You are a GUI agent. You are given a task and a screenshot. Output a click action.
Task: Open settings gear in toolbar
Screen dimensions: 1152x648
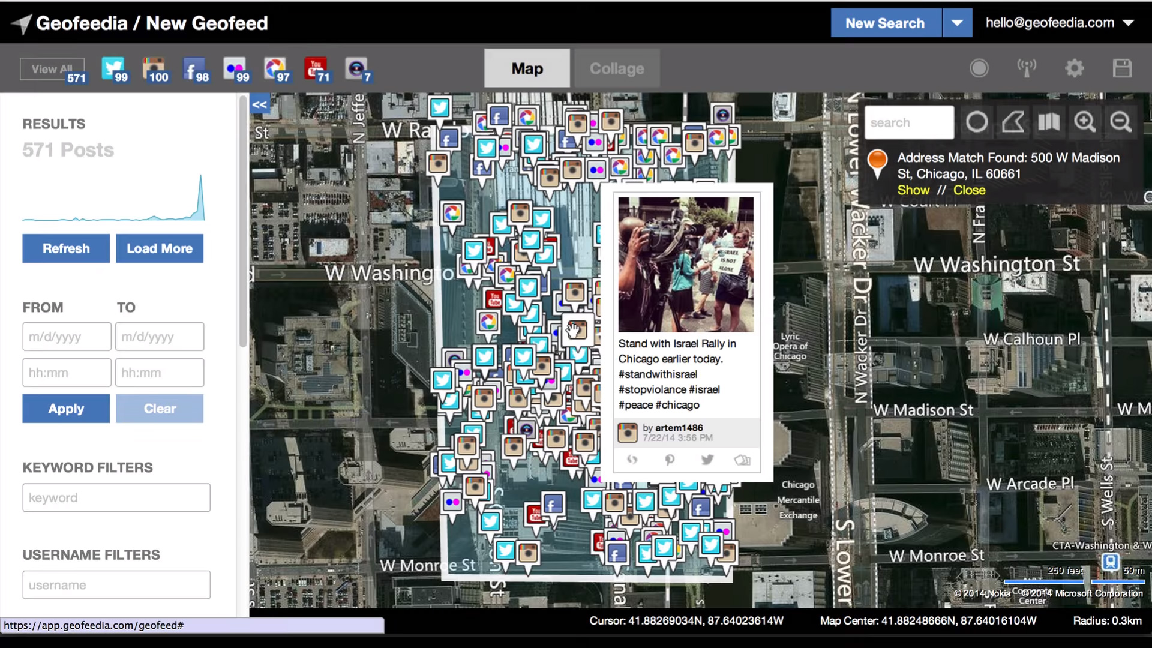point(1075,68)
